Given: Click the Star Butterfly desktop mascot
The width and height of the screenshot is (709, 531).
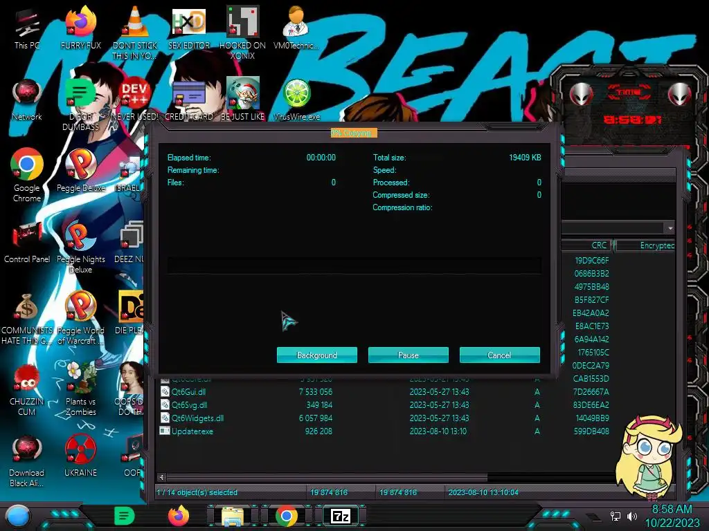Looking at the screenshot, I should 649,457.
